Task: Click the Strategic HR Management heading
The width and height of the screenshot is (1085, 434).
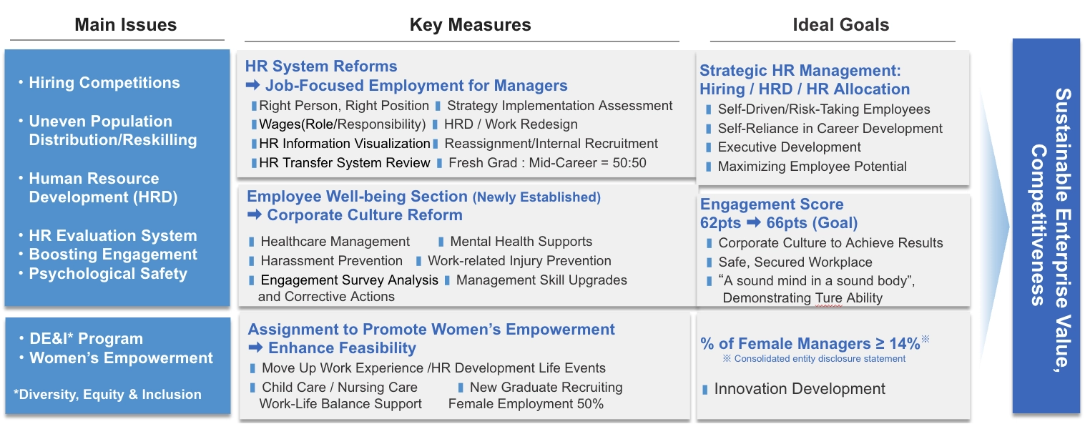Action: click(x=800, y=71)
